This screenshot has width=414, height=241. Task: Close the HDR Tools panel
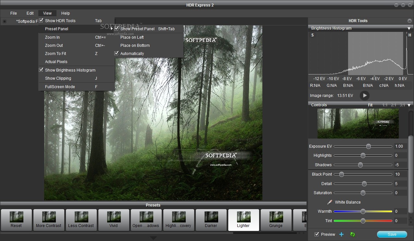click(x=409, y=21)
